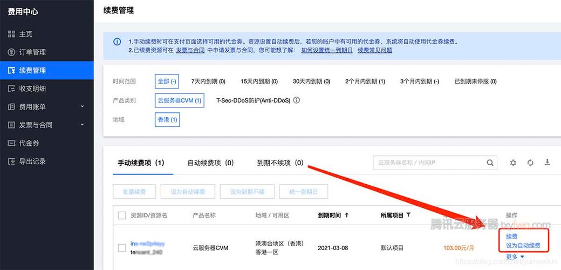Viewport: 561px width, 270px height.
Task: Filter by 已到期未停服 (0)
Action: 475,82
